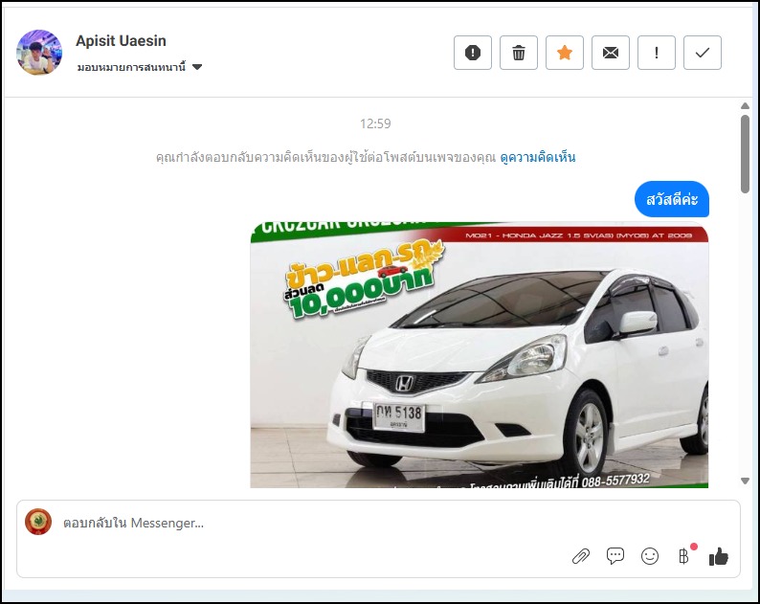
Task: Open Apisit Uaesin's profile picture
Action: tap(39, 53)
